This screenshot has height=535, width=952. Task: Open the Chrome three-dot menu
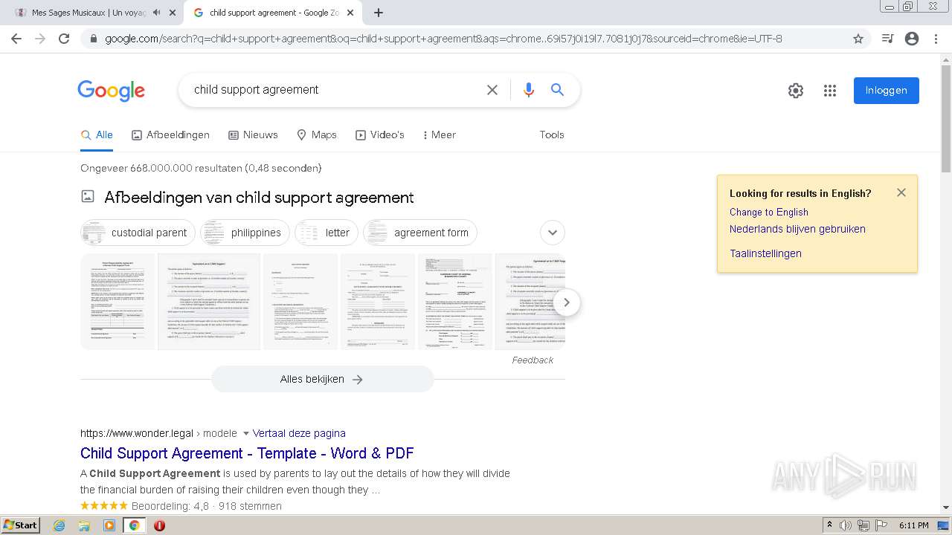(x=936, y=39)
